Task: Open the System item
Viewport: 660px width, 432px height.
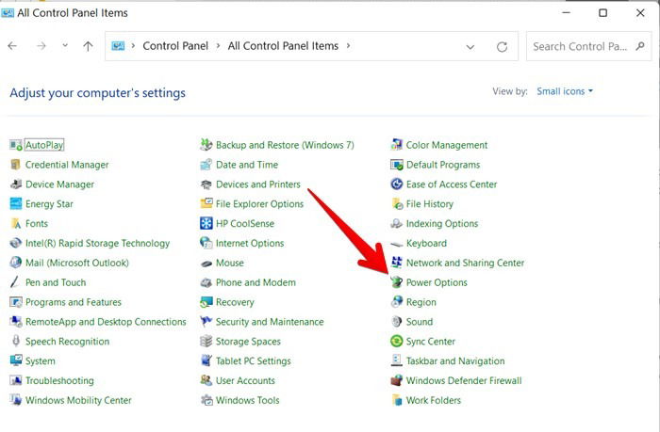Action: pos(40,361)
